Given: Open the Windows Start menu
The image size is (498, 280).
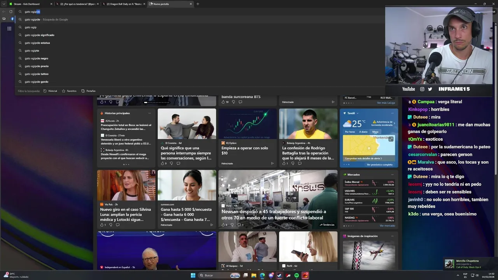Looking at the screenshot, I should 193,275.
